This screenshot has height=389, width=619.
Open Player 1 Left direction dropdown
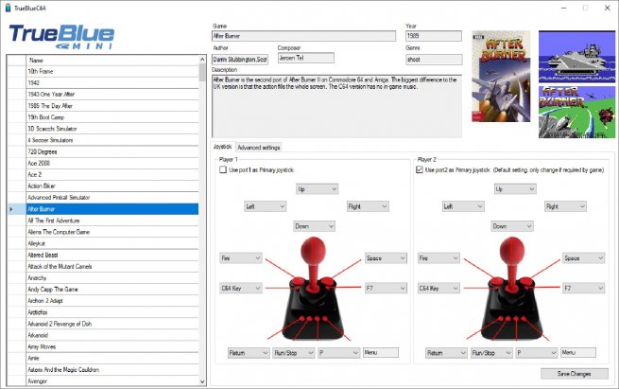265,206
